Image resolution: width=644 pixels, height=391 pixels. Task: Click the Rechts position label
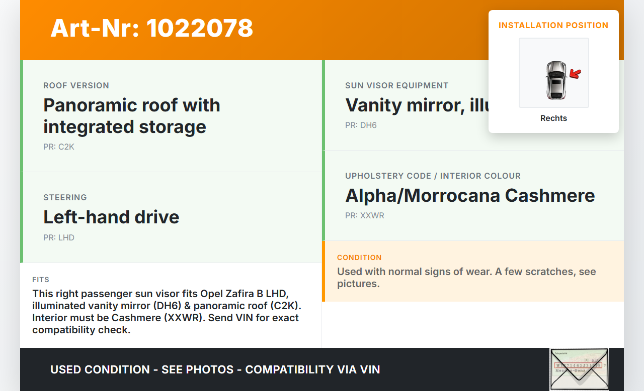(553, 118)
